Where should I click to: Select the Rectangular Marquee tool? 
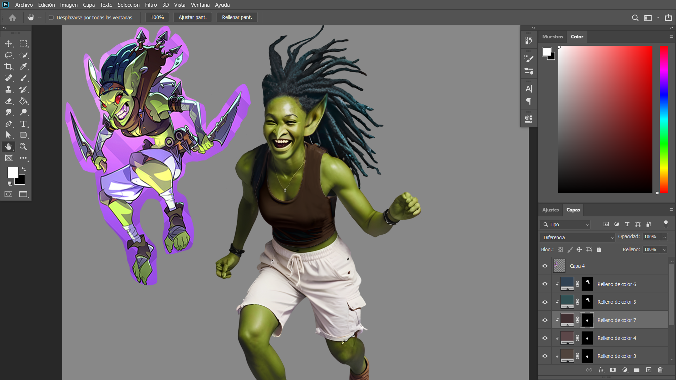23,44
